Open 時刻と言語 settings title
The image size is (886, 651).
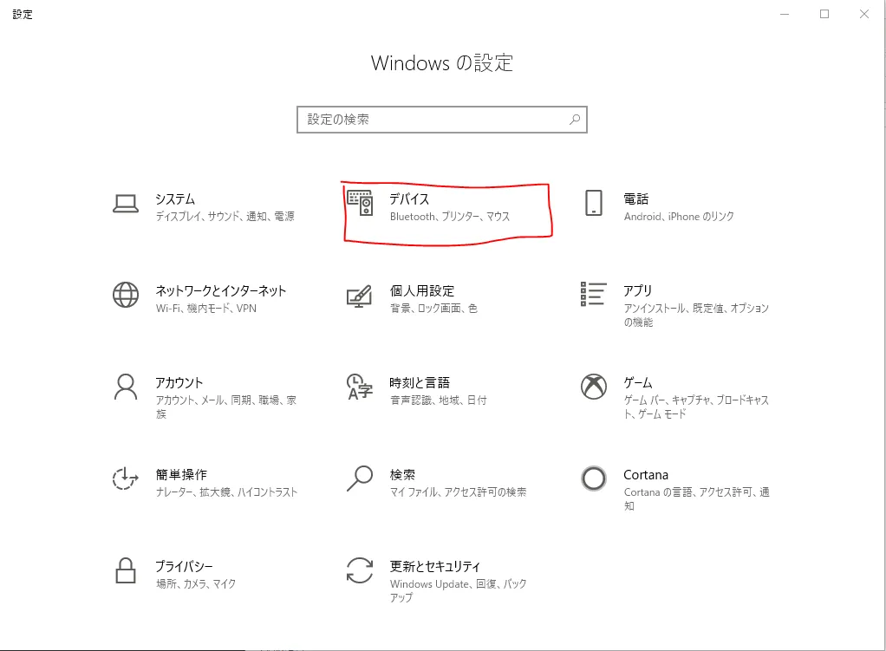(x=420, y=382)
